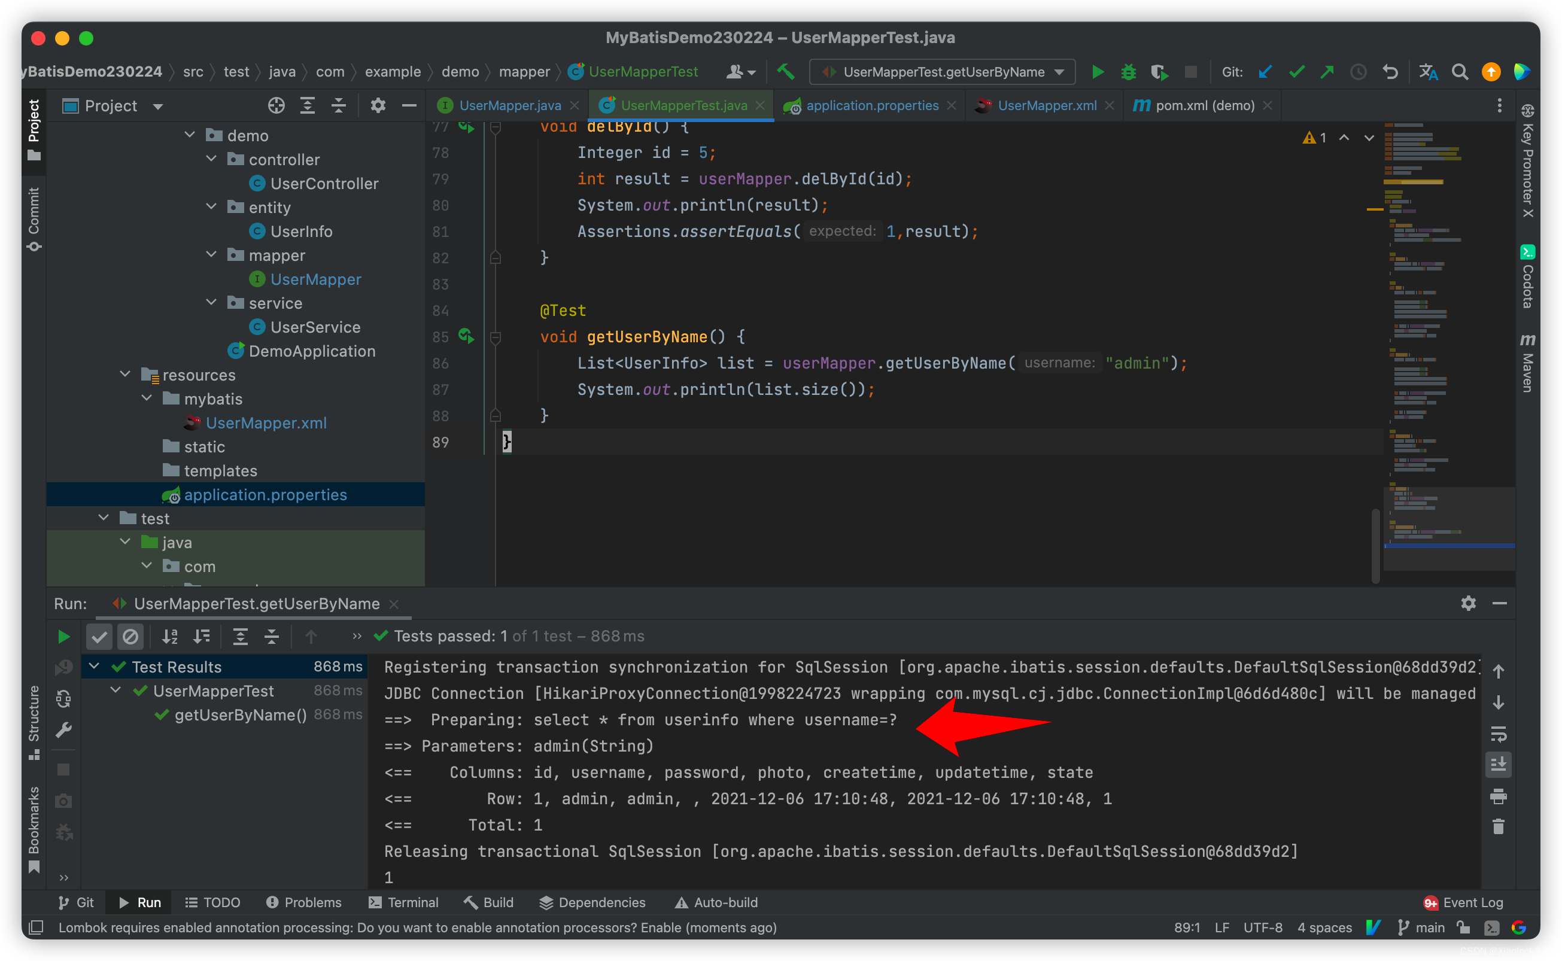Open the Translate plugin icon
This screenshot has width=1562, height=961.
1429,72
